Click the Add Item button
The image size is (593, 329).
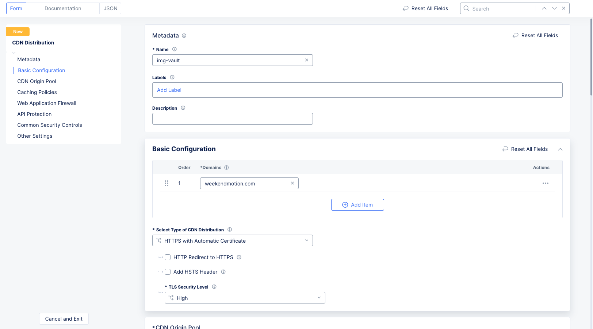357,205
